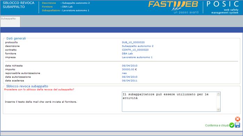Image resolution: width=243 pixels, height=136 pixels.
Task: Click the POSIC web safety logo
Action: pyautogui.click(x=223, y=7)
